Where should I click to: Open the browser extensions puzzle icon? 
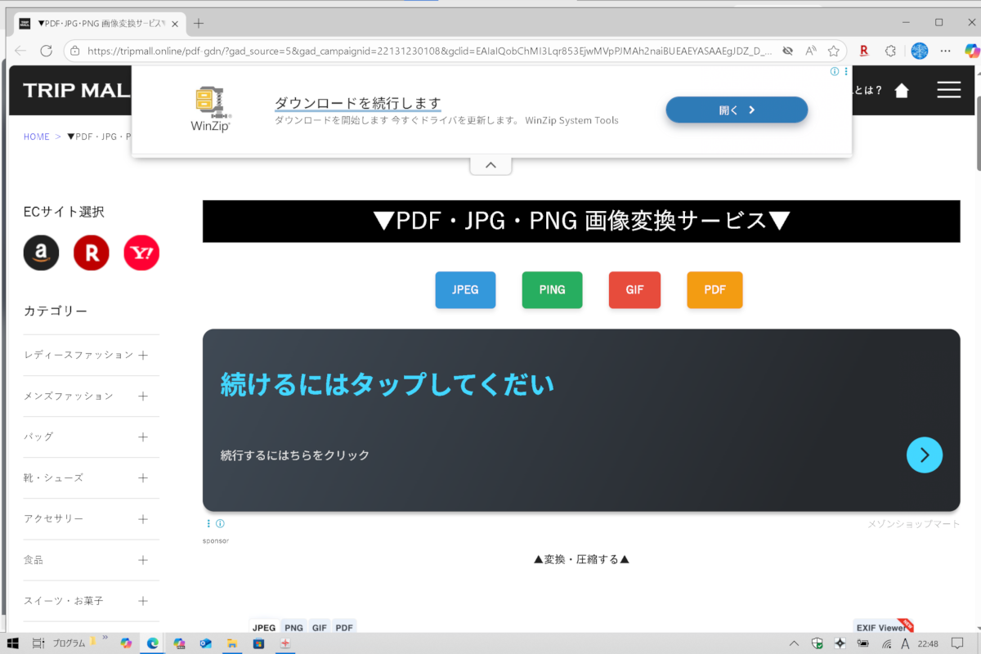pos(891,51)
